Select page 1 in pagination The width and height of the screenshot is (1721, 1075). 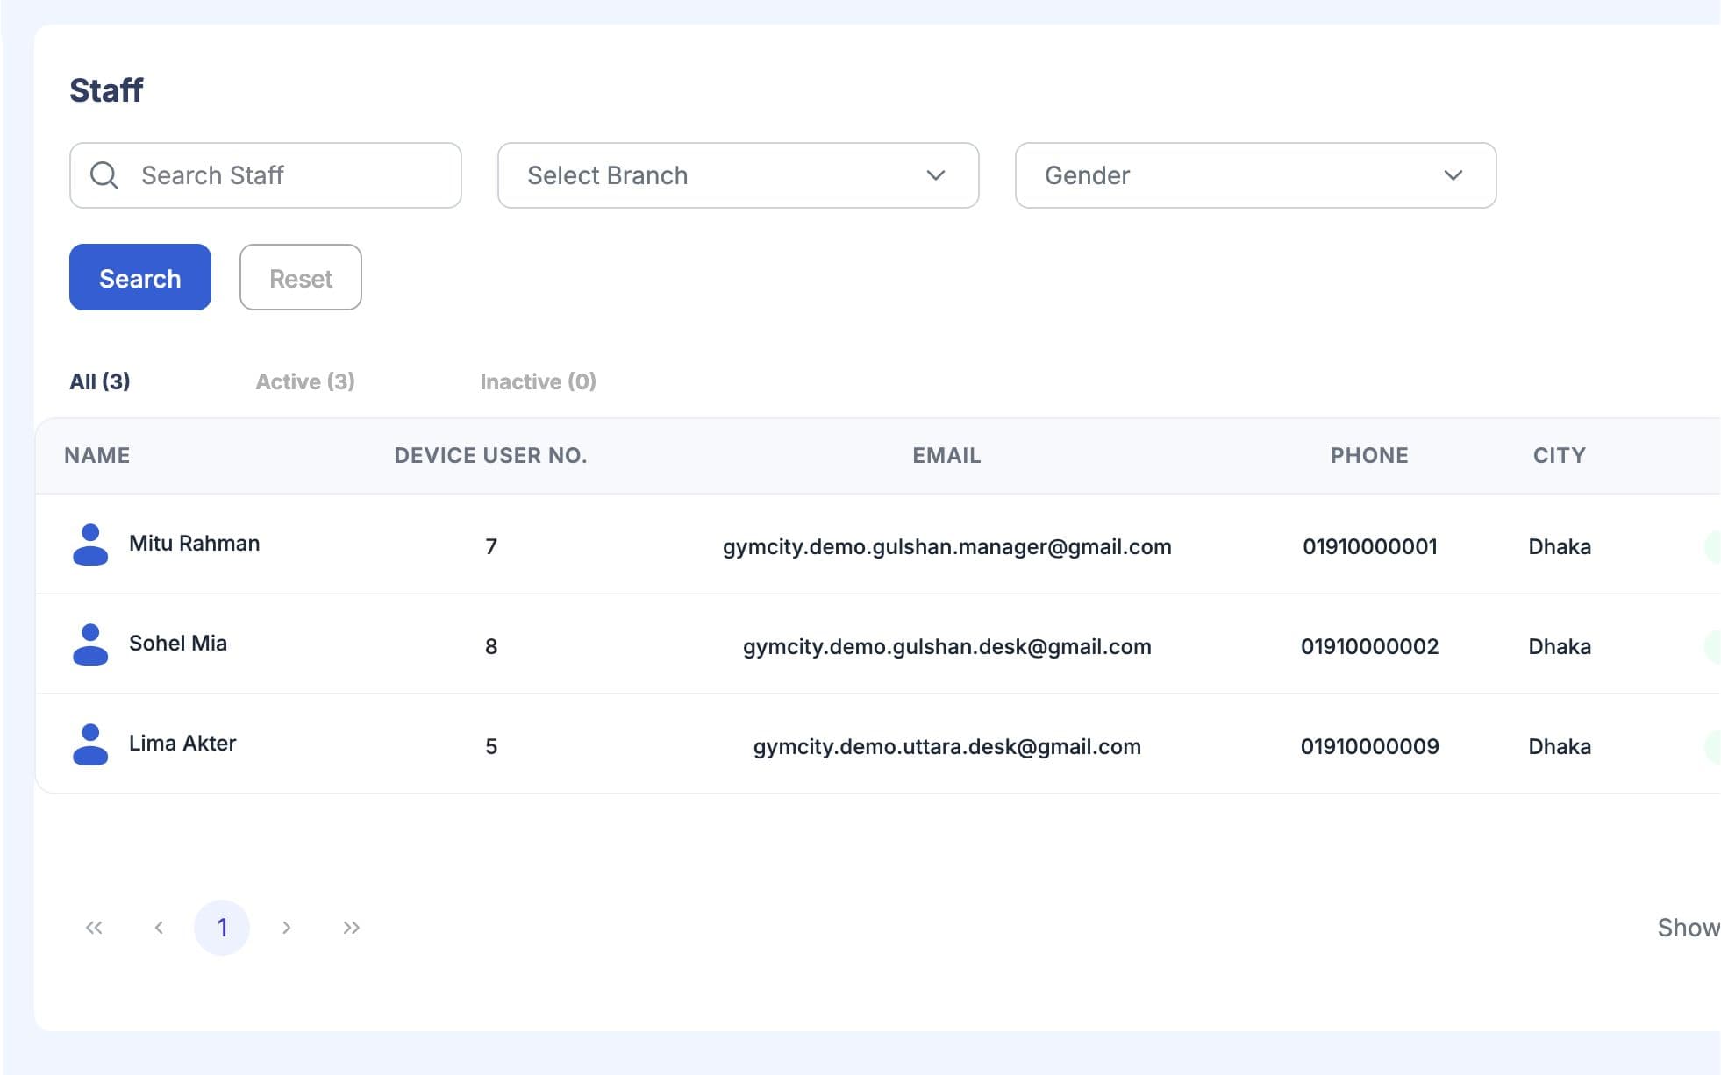[222, 928]
